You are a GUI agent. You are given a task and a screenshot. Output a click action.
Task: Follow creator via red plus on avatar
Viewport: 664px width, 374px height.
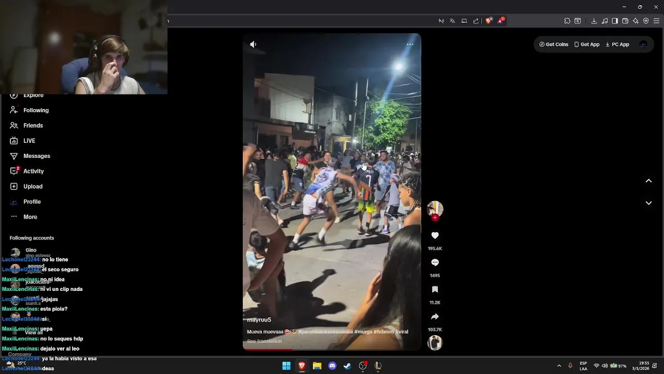click(x=435, y=218)
